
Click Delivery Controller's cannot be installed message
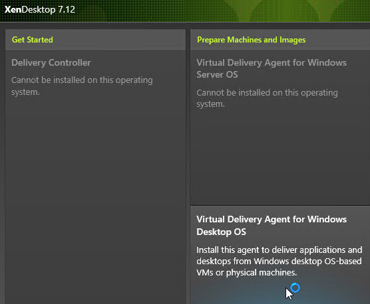click(x=82, y=86)
